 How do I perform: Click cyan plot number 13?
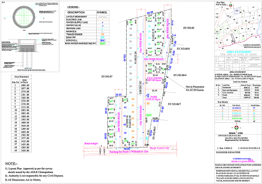pos(149,44)
